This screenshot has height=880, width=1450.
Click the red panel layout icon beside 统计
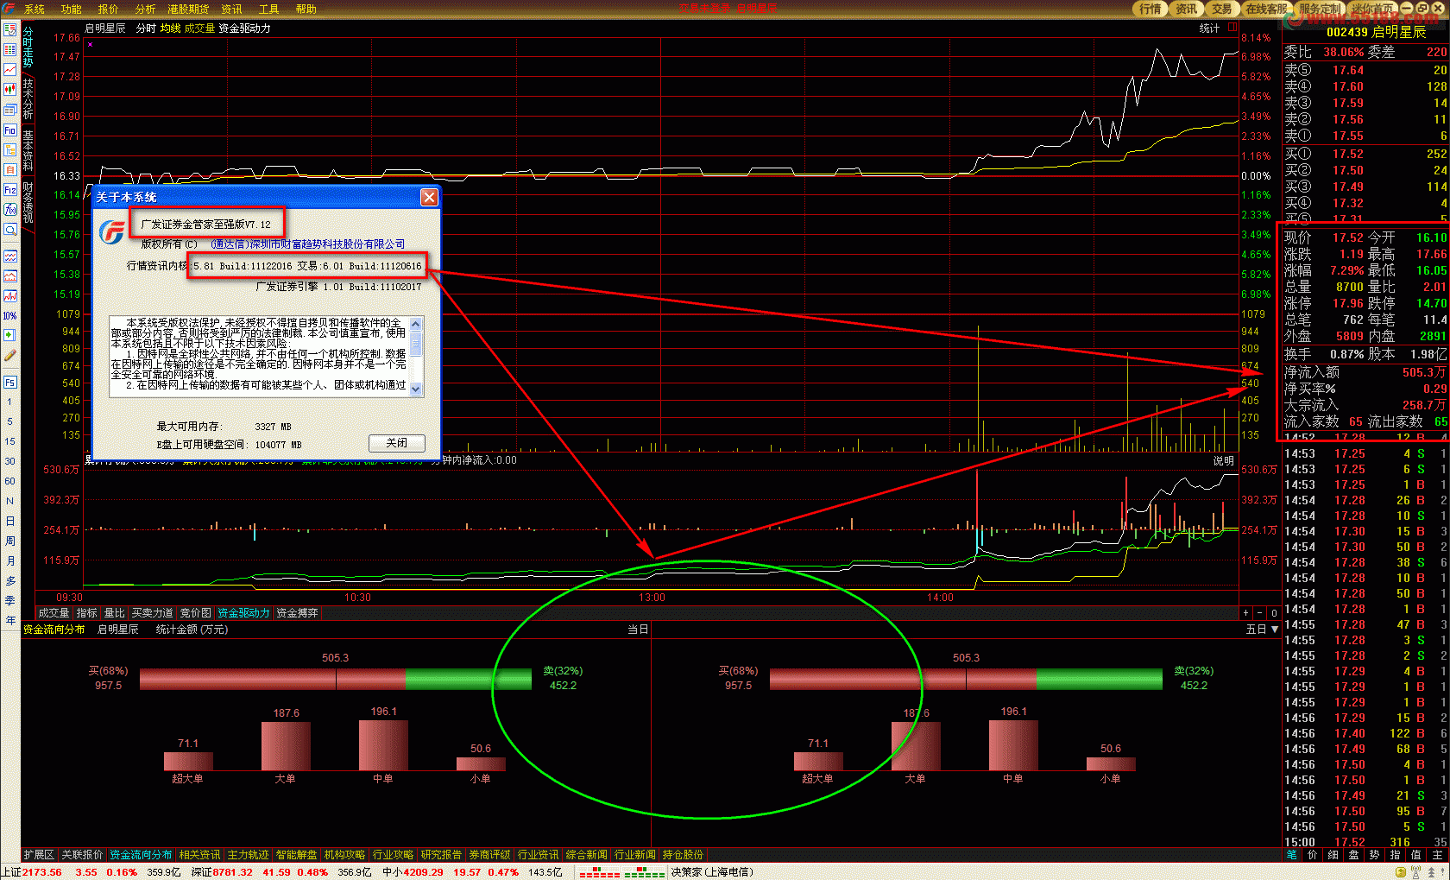coord(1231,28)
